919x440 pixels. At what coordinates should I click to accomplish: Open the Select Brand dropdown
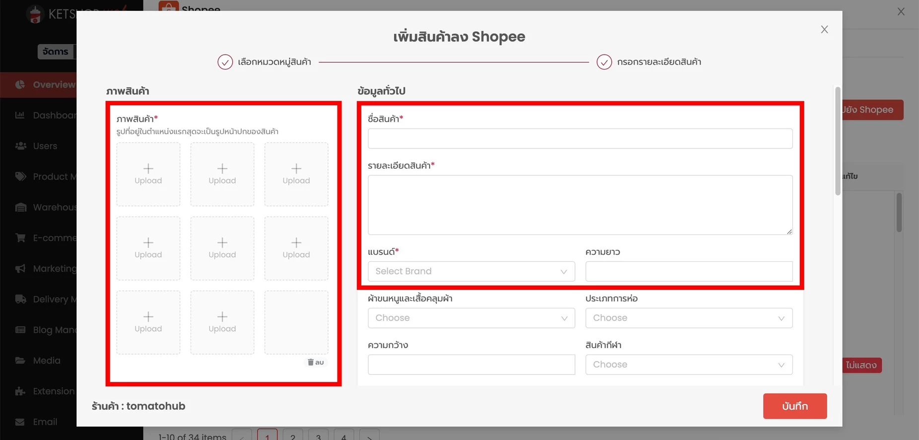coord(471,272)
